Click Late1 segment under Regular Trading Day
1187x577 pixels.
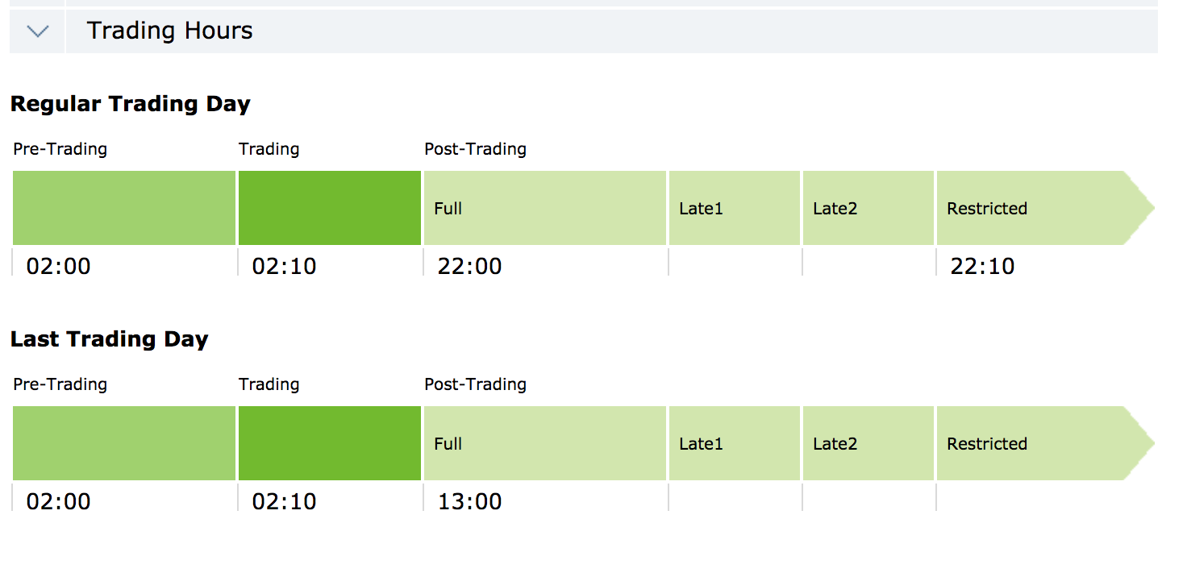pyautogui.click(x=735, y=208)
